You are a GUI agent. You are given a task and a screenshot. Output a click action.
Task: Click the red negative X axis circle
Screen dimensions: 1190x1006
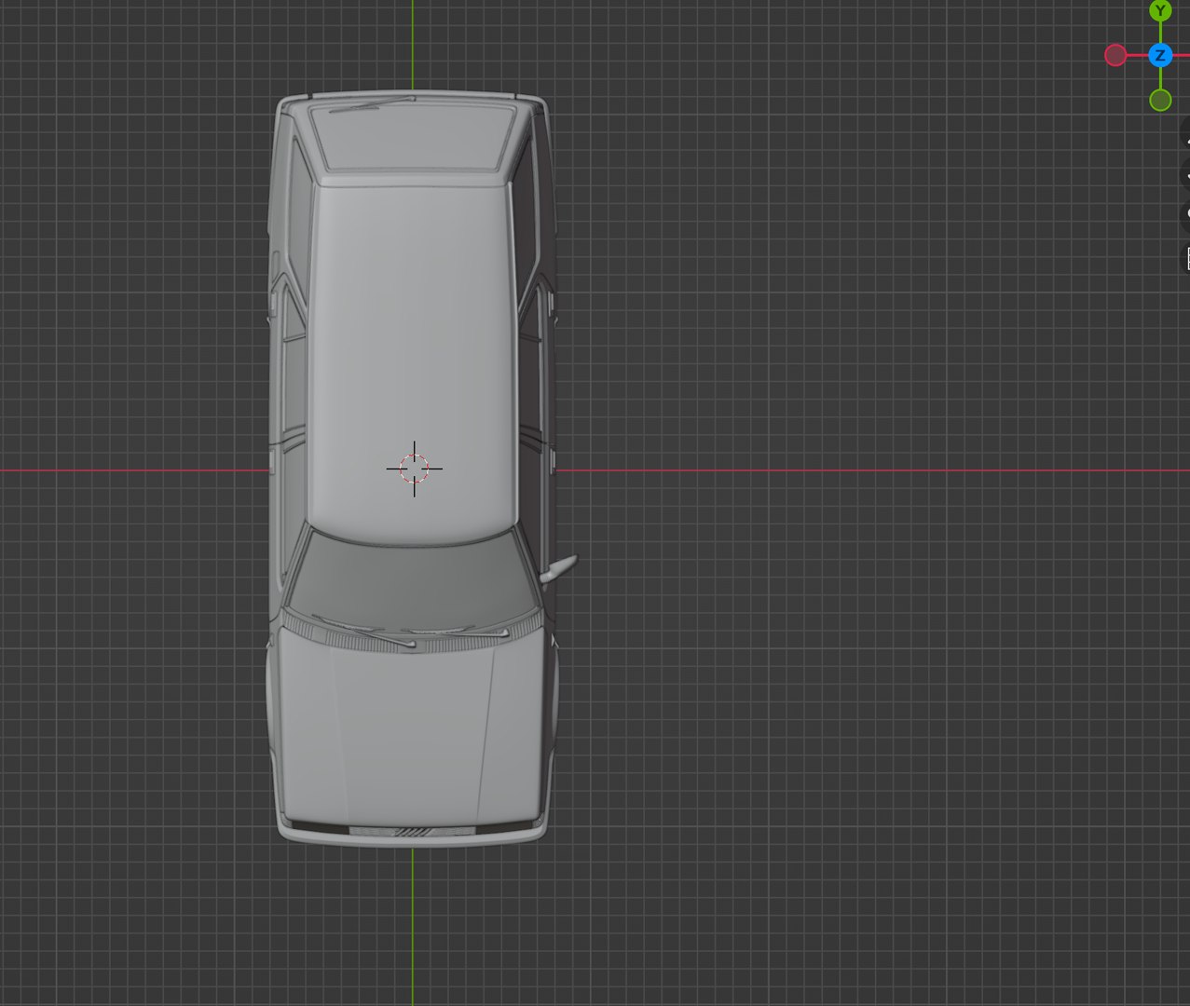(1115, 56)
